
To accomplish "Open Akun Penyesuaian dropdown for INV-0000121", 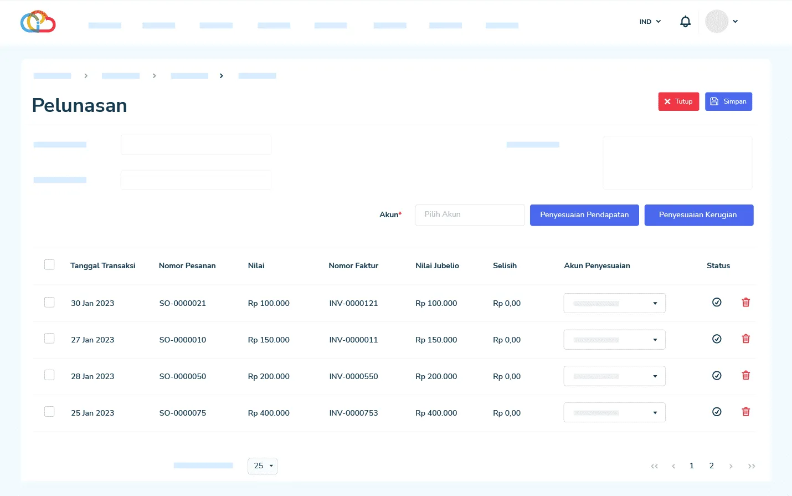I will tap(614, 303).
